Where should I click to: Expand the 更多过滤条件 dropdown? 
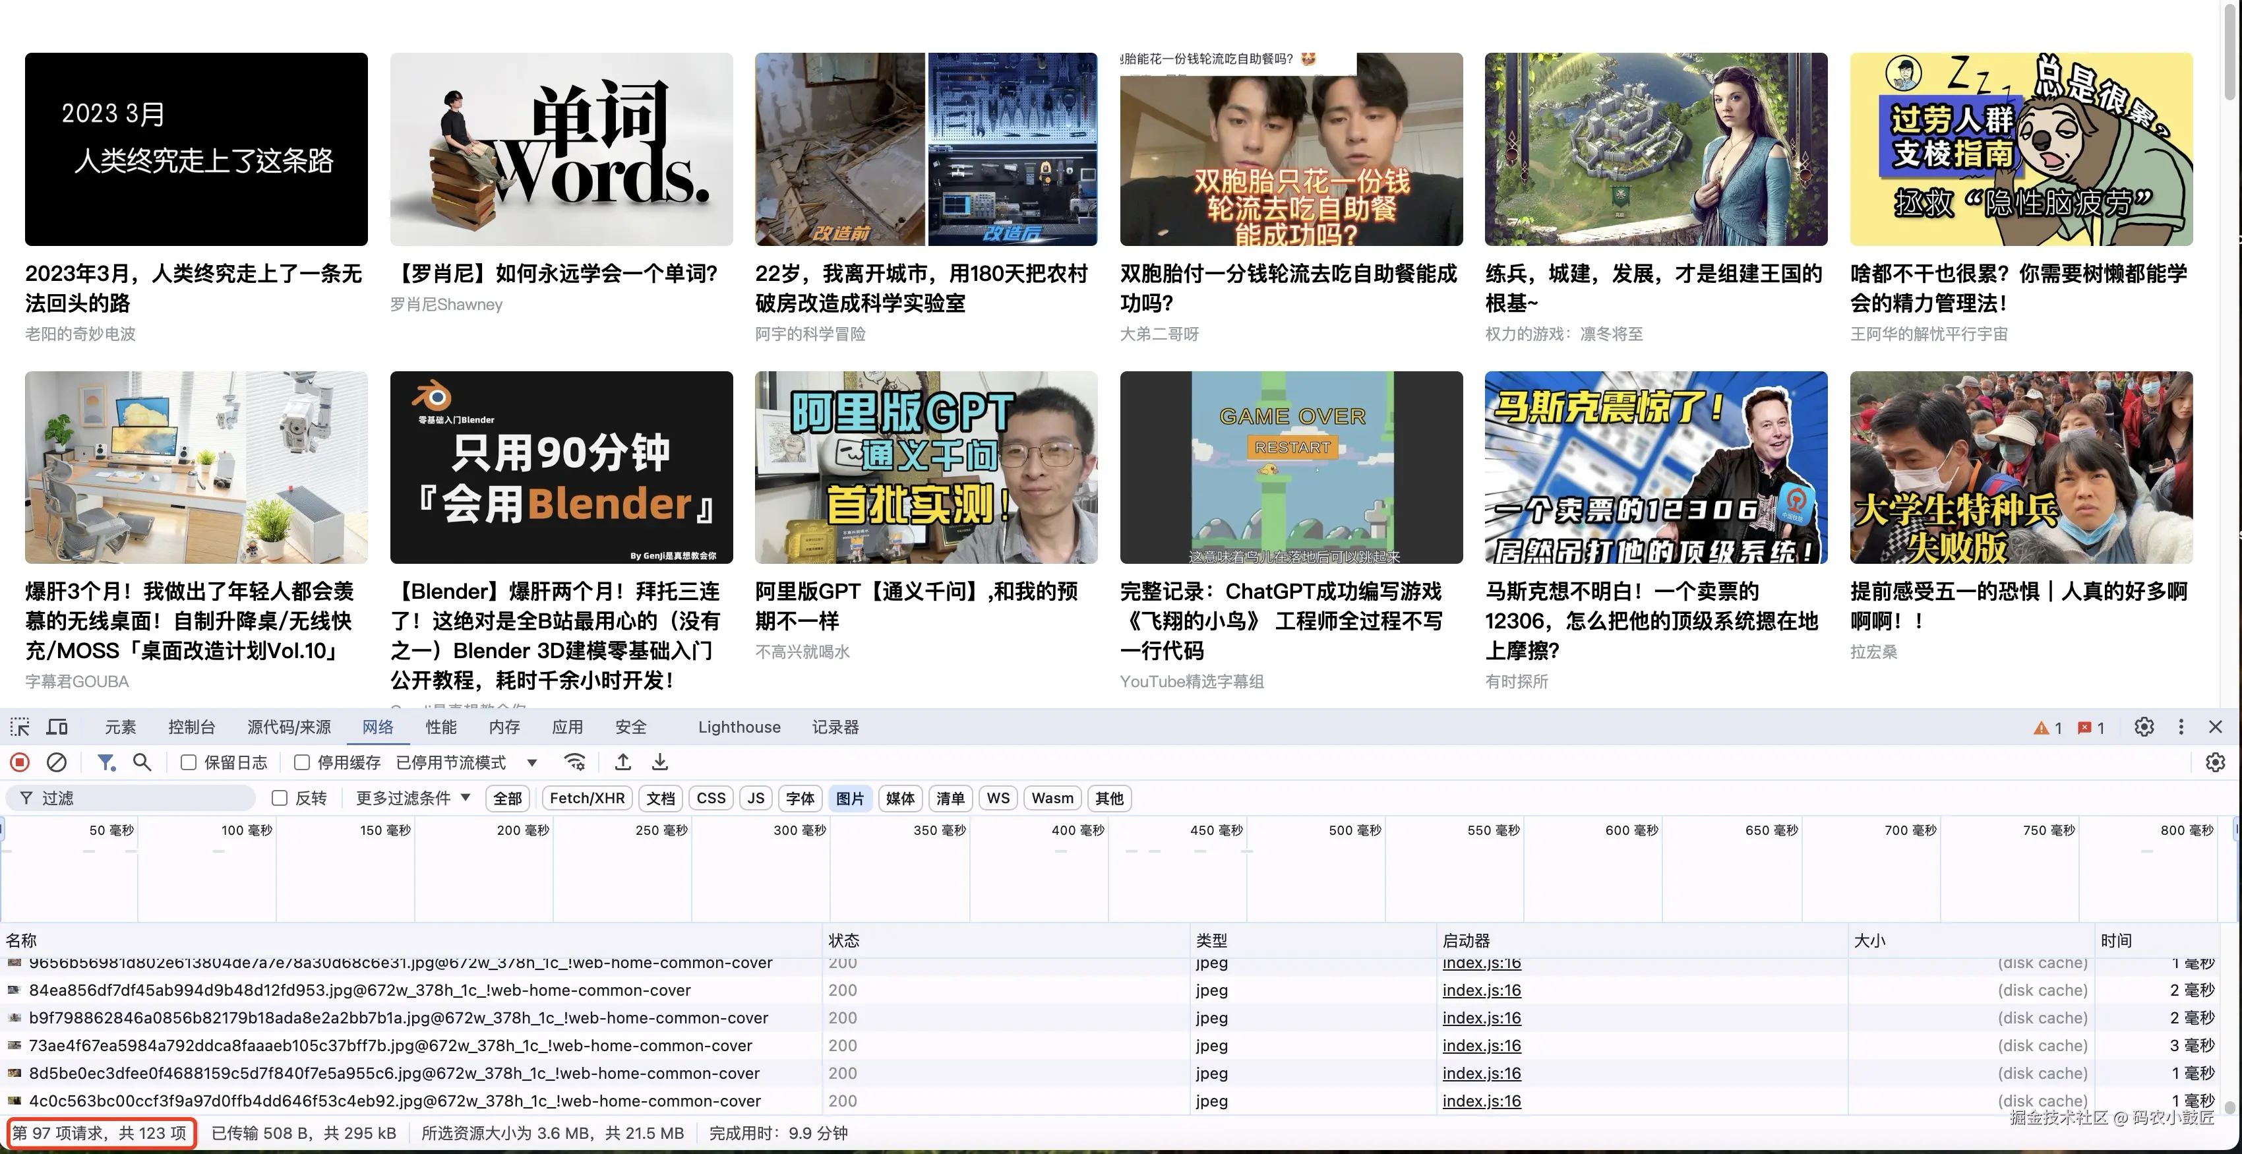[x=410, y=798]
